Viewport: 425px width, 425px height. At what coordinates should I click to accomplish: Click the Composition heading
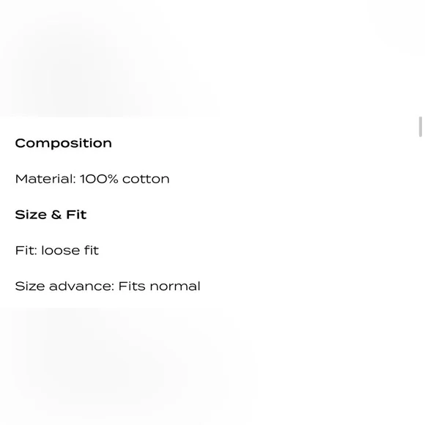click(x=64, y=143)
